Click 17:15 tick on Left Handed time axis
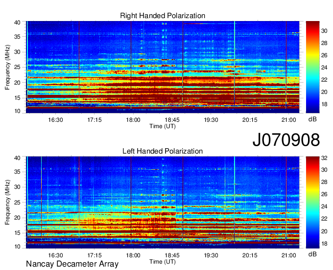Viewport: 333px width, 270px height. [x=95, y=255]
